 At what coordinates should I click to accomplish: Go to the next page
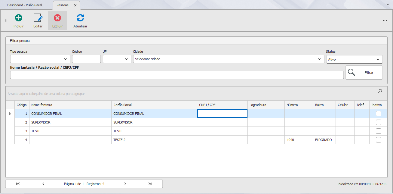tap(125, 184)
